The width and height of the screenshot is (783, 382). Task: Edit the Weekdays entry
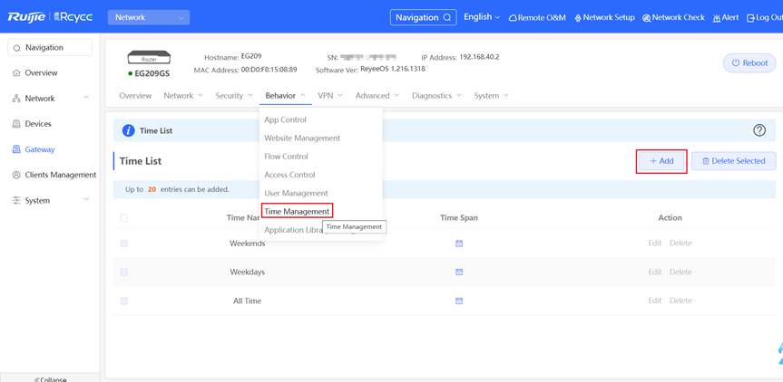655,272
